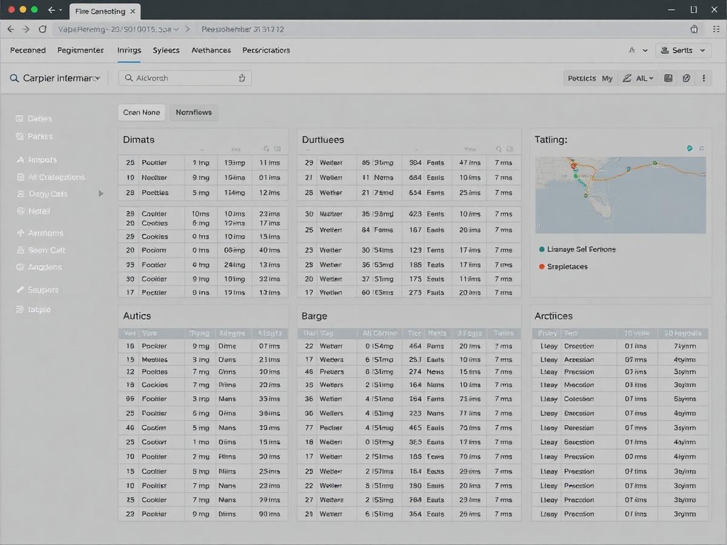Viewport: 727px width, 545px height.
Task: Select the Cookies row in Dimats table
Action: (203, 236)
